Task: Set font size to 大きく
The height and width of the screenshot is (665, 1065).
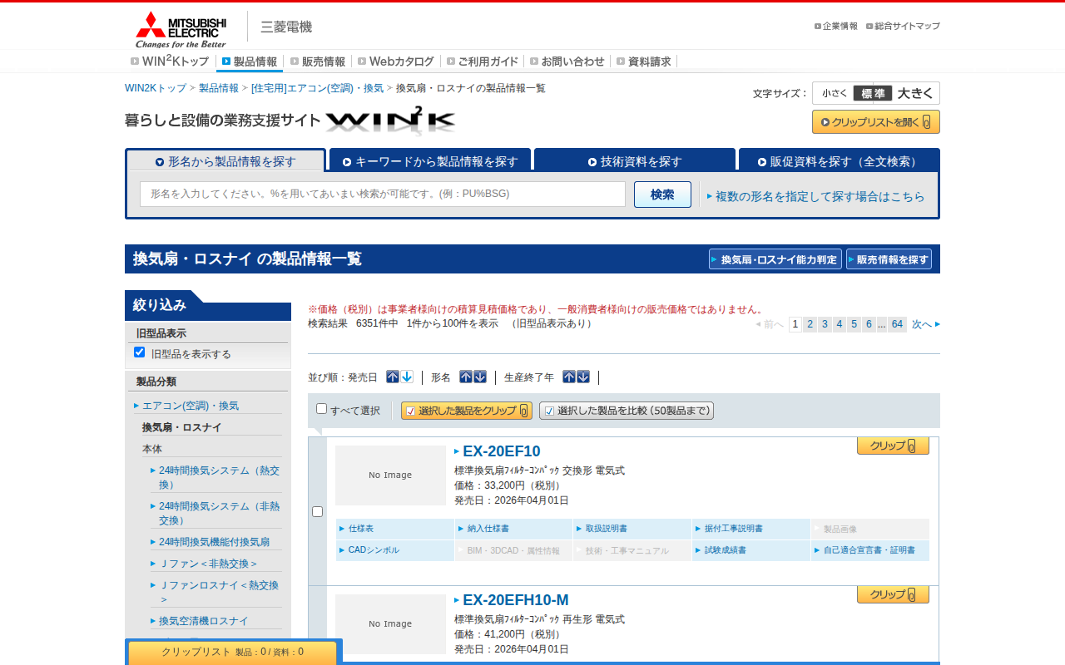Action: [x=916, y=93]
